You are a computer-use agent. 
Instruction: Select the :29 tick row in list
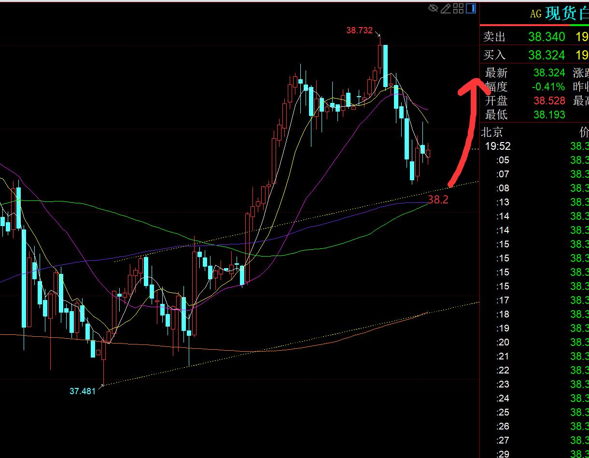pos(503,454)
